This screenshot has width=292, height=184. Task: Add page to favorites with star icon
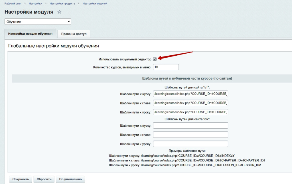pos(59,12)
